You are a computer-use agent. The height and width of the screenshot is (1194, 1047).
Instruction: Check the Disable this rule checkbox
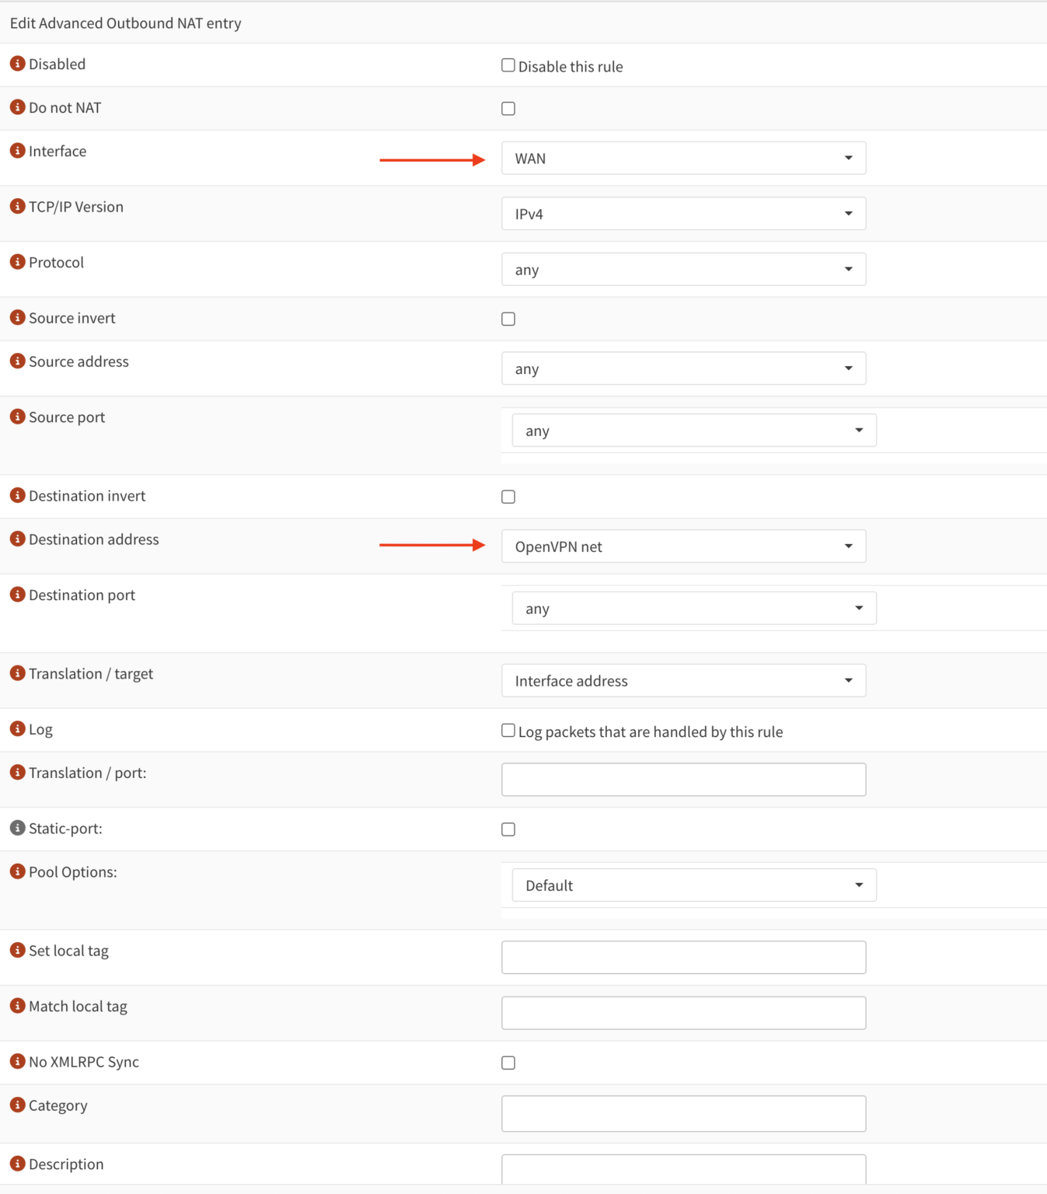508,65
